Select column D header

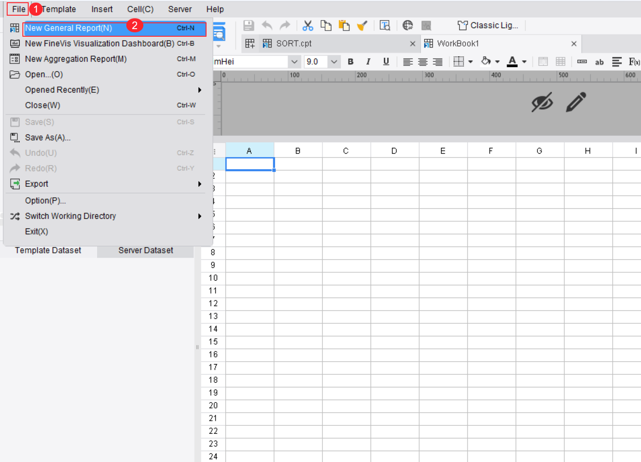[394, 151]
